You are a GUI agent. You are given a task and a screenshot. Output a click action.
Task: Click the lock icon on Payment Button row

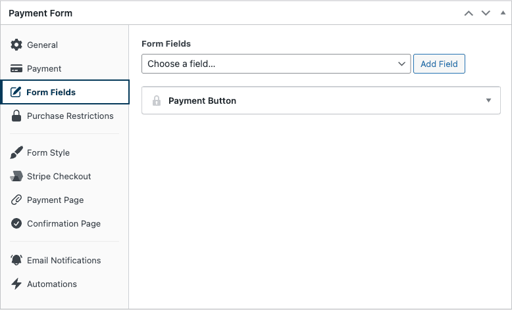click(x=157, y=100)
